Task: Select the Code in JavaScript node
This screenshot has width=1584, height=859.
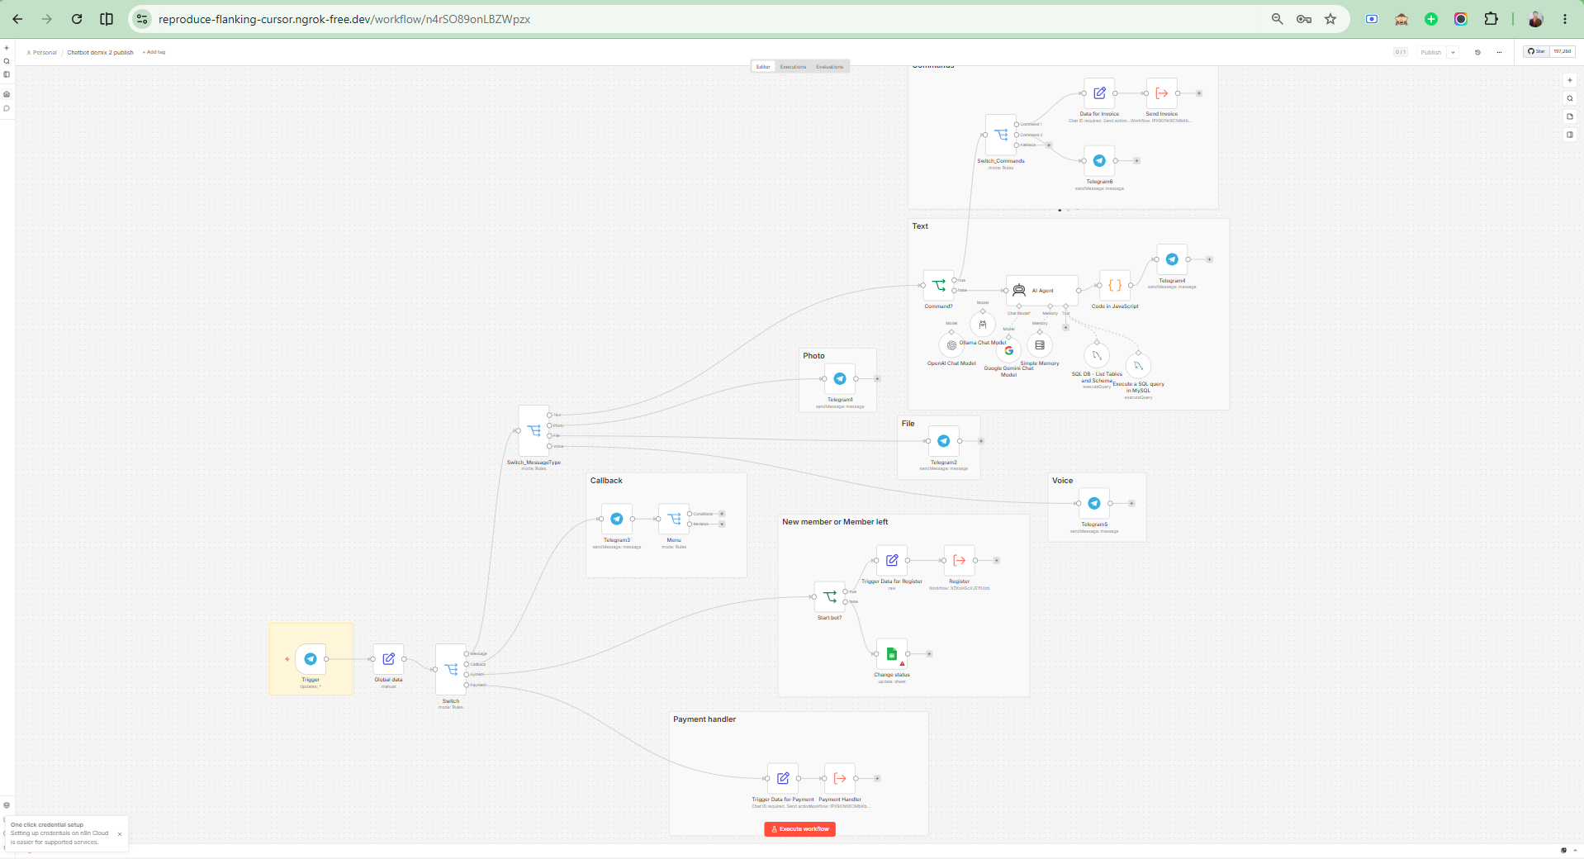Action: 1115,285
